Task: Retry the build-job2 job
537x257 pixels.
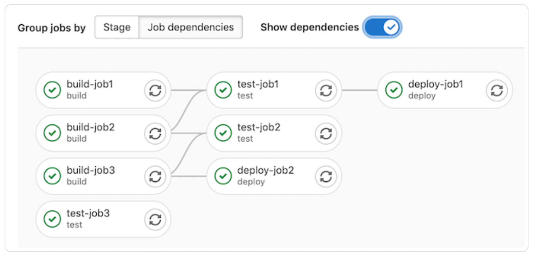Action: click(x=155, y=133)
